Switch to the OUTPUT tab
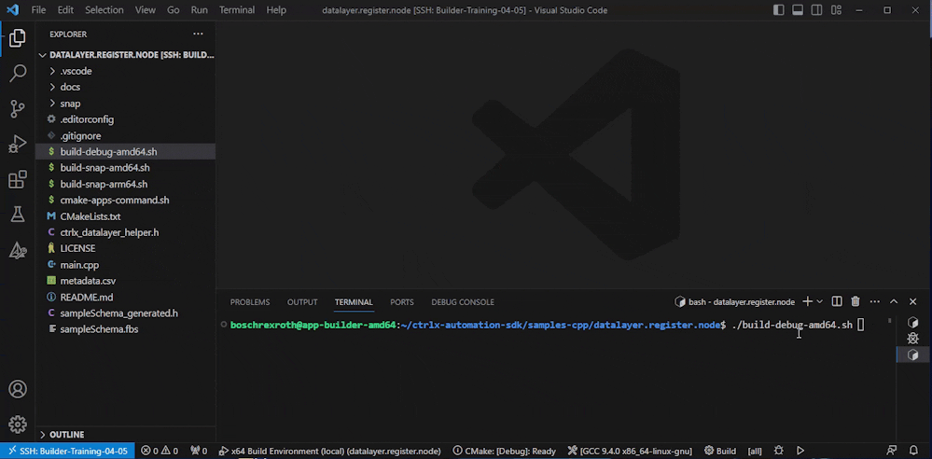The image size is (932, 459). point(302,302)
